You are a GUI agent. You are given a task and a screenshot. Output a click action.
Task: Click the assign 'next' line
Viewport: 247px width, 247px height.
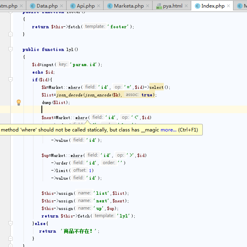[x=85, y=201]
